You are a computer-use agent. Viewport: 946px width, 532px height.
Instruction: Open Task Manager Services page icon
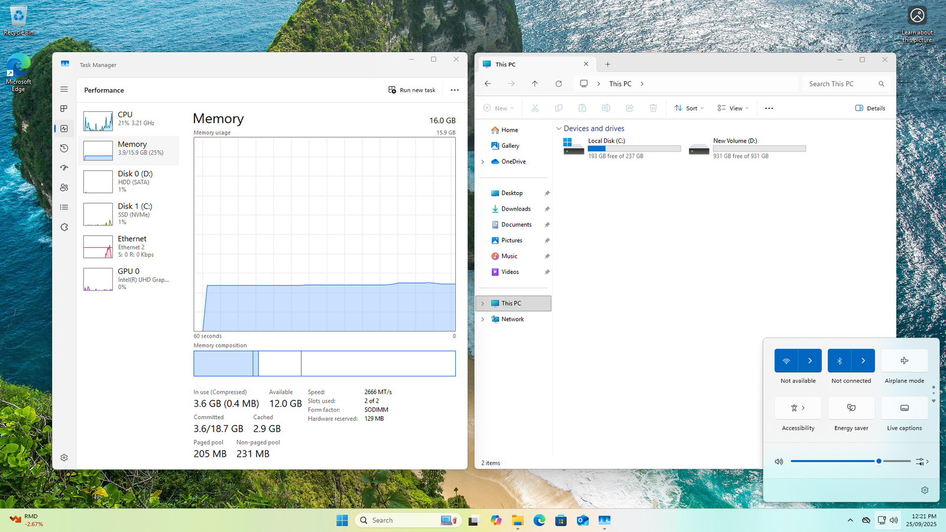[x=64, y=227]
